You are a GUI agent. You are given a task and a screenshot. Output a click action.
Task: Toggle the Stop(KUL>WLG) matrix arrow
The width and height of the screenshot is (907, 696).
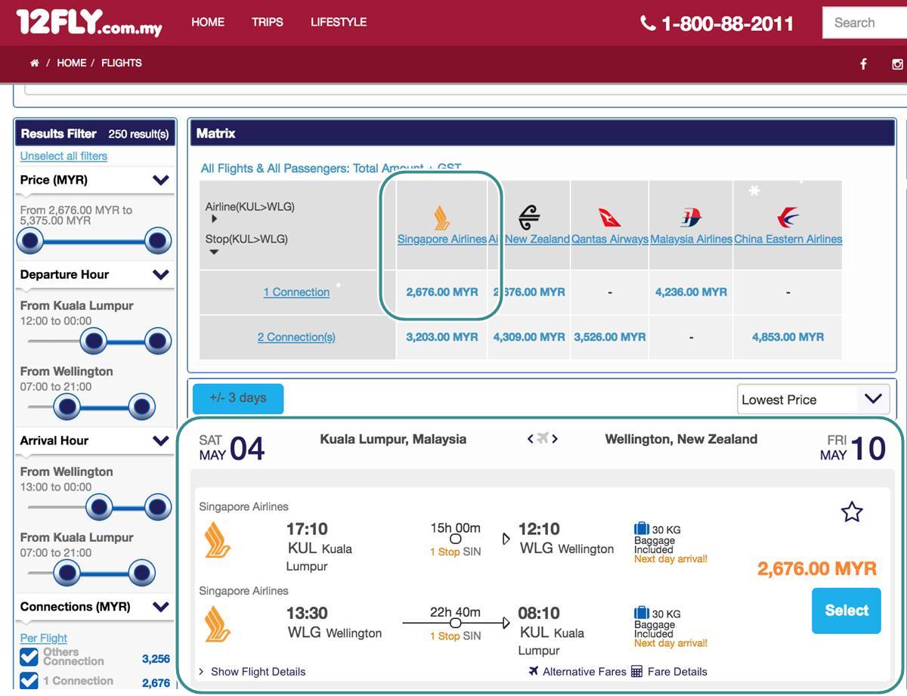(215, 252)
